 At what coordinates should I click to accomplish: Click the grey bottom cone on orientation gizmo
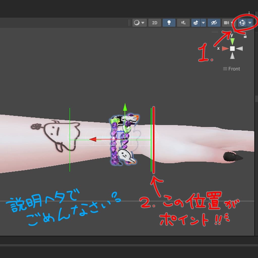(232, 56)
